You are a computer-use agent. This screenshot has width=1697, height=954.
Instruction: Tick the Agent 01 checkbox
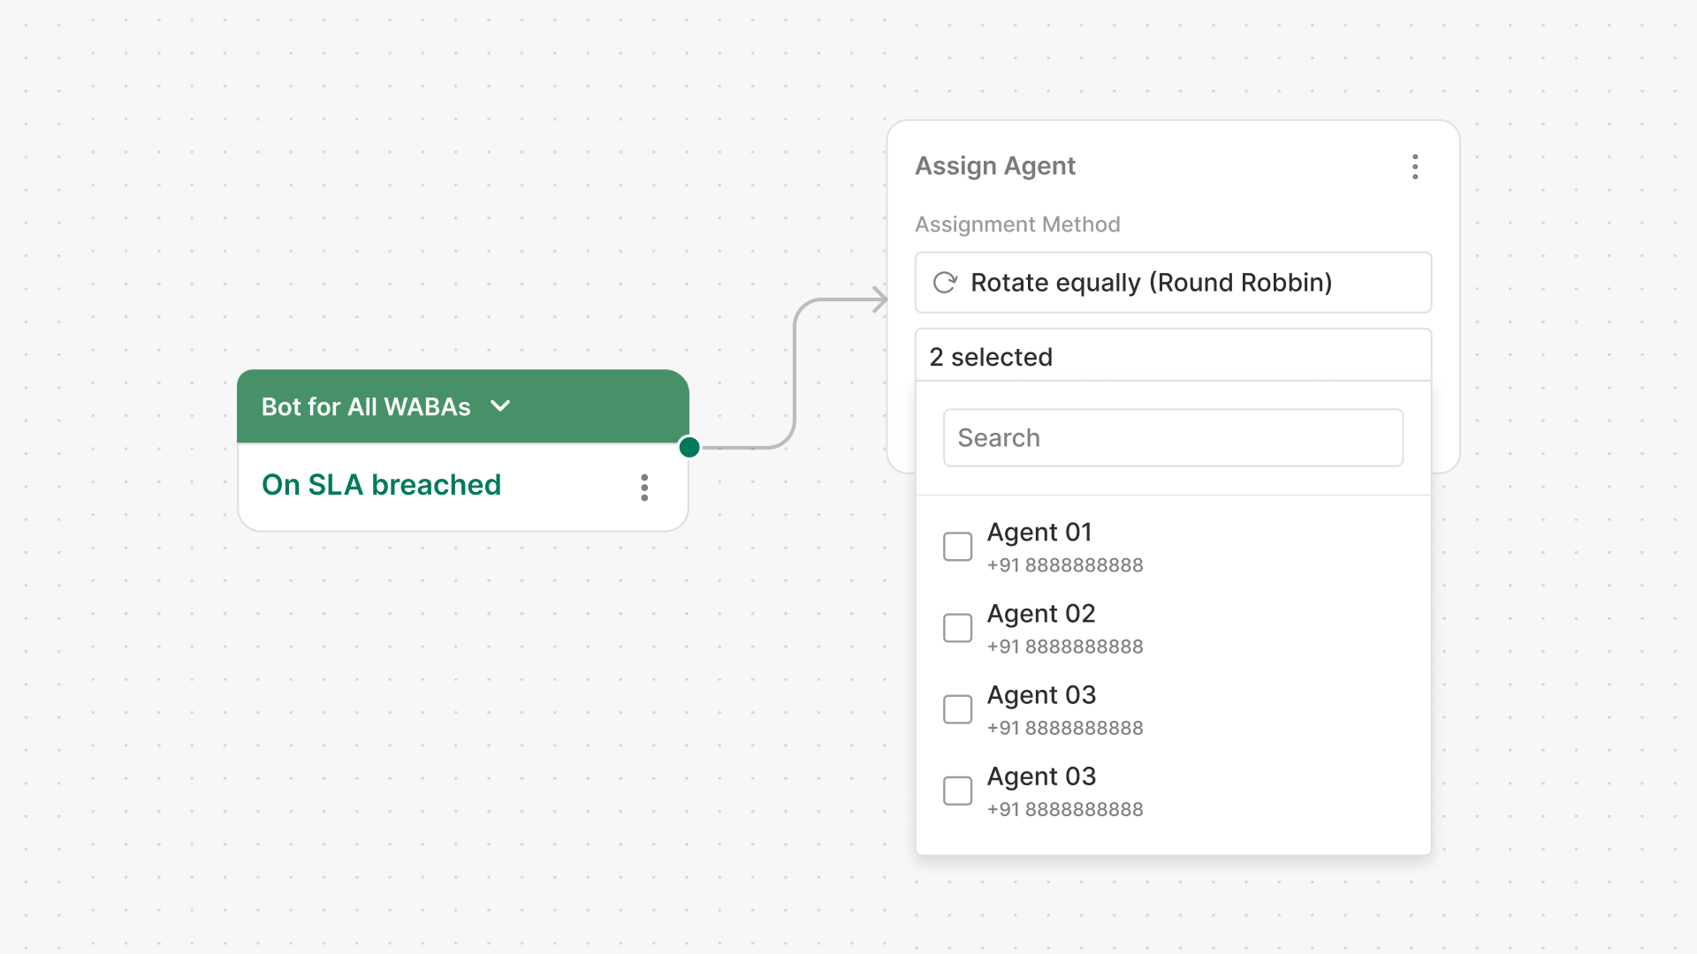tap(957, 547)
